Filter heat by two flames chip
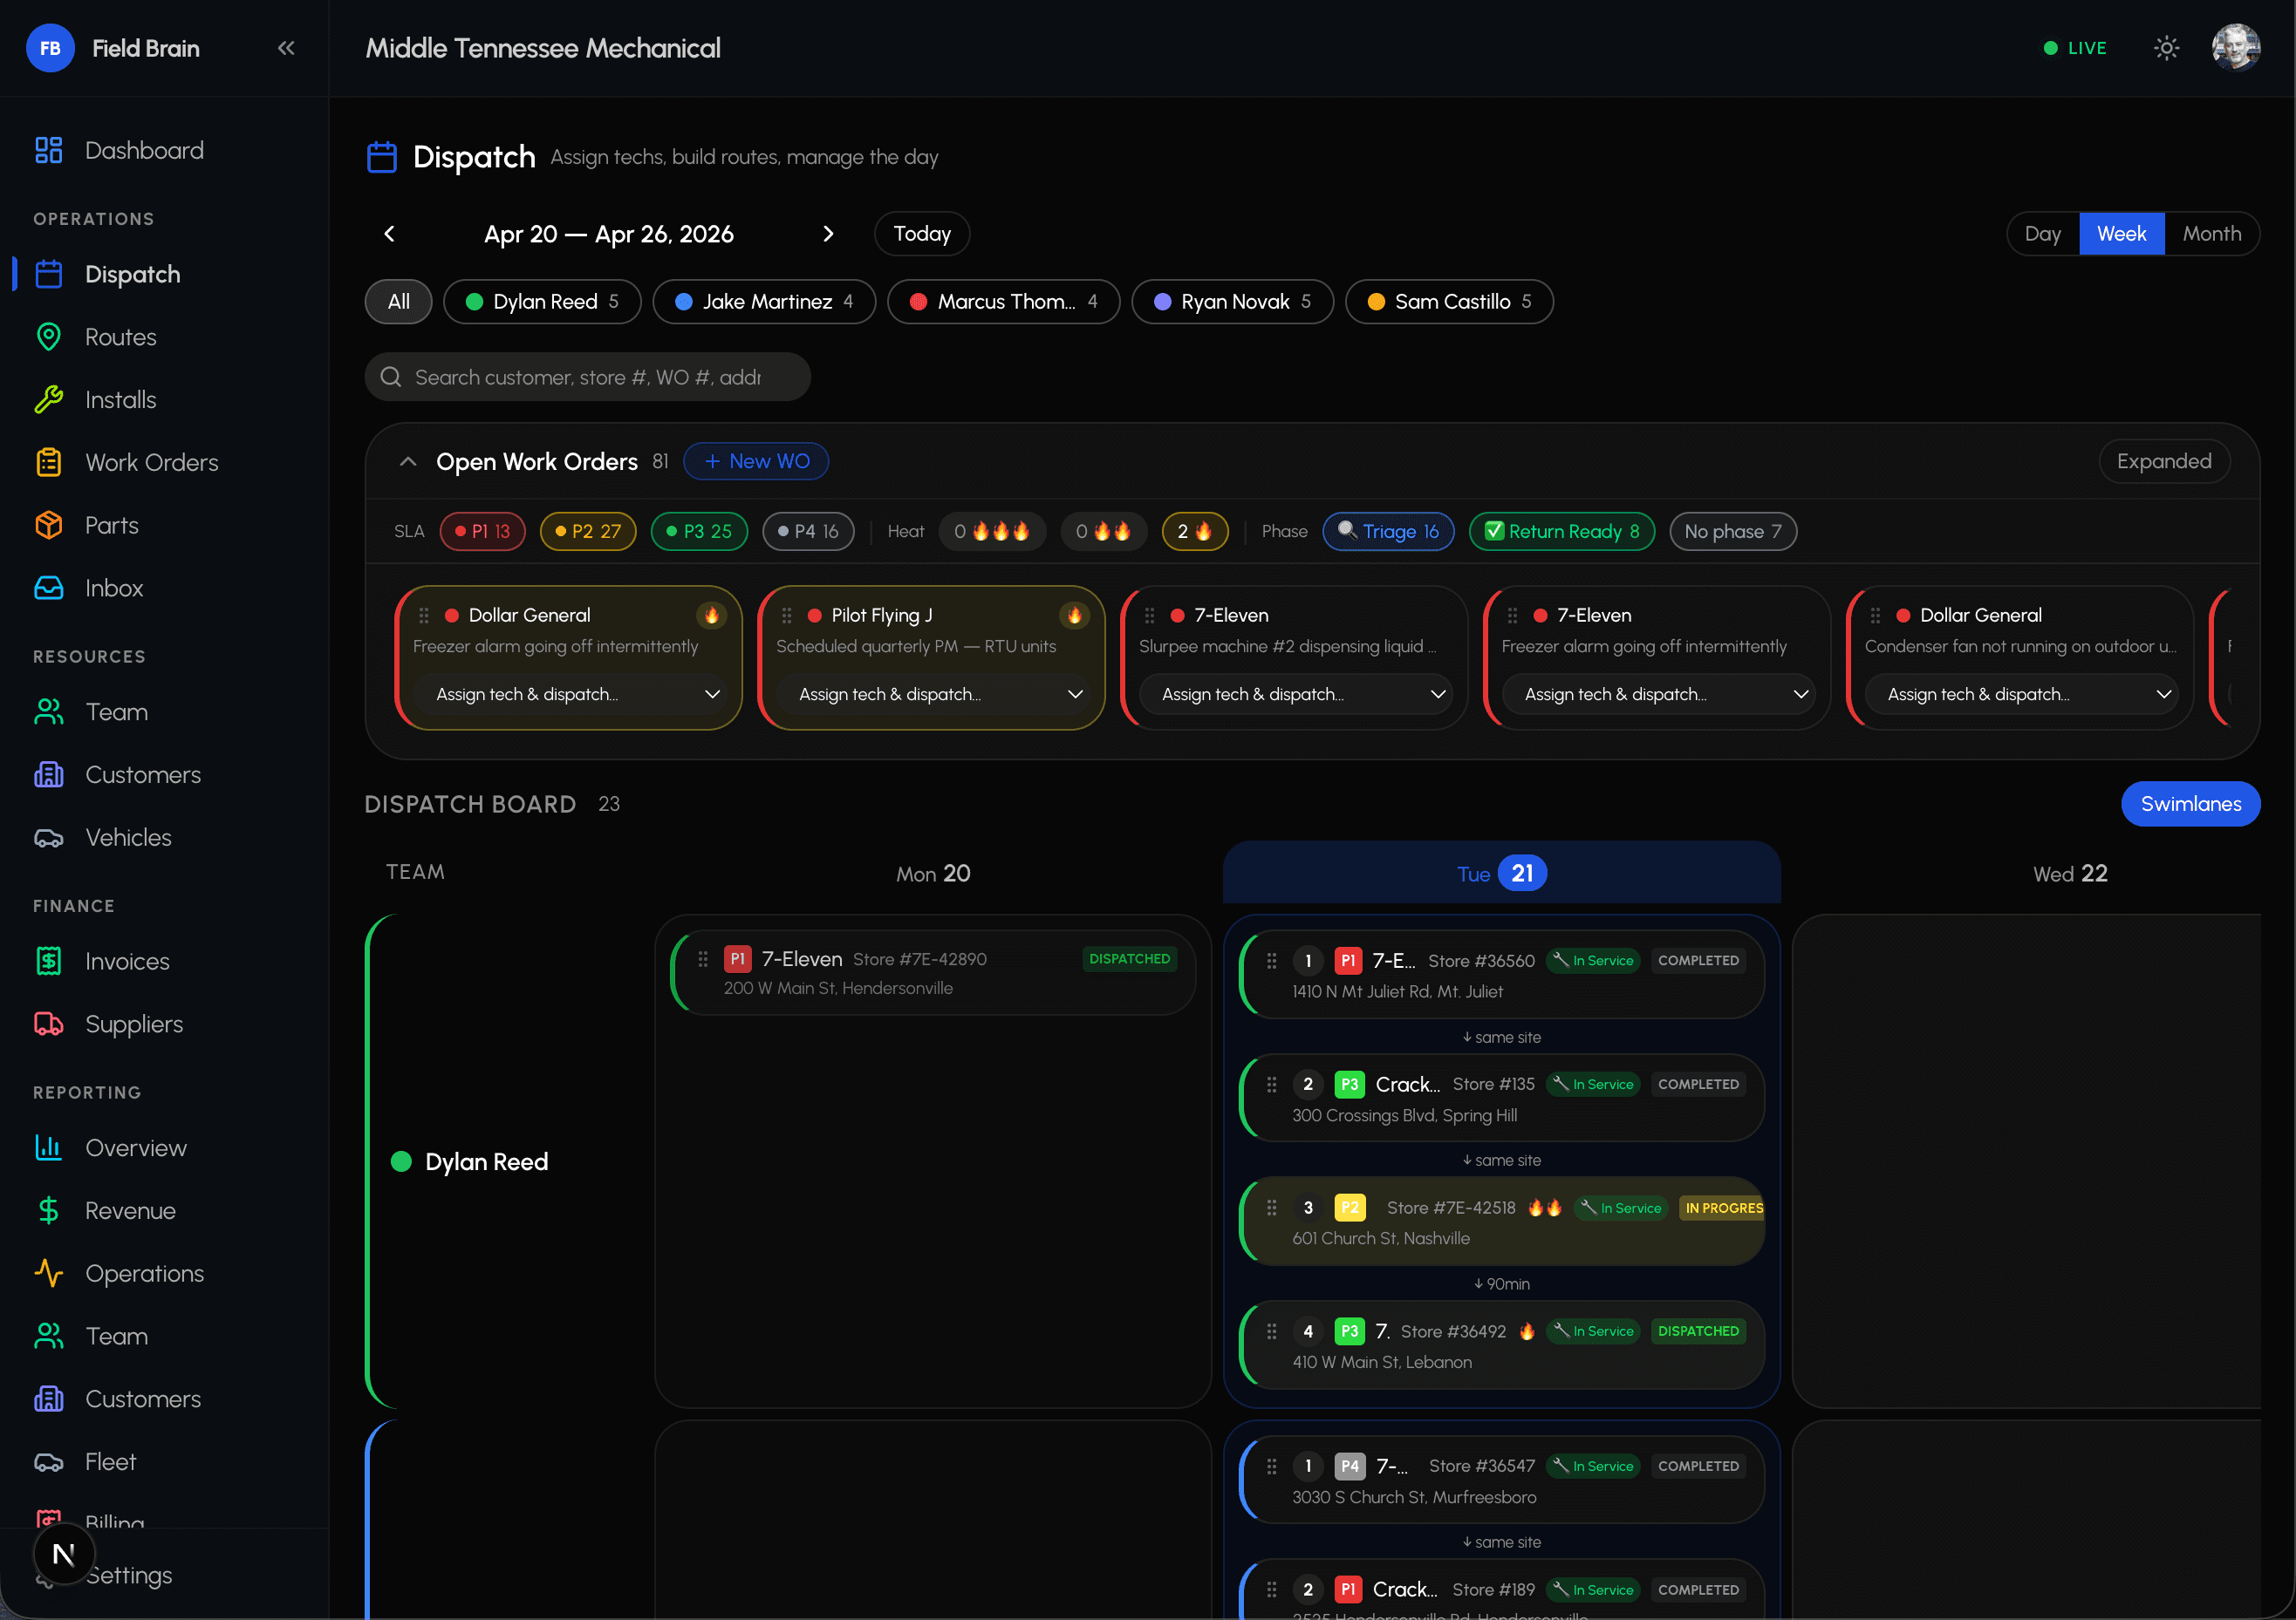2296x1620 pixels. tap(1104, 532)
